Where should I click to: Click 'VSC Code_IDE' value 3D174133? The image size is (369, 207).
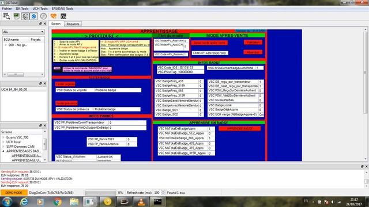coord(191,68)
